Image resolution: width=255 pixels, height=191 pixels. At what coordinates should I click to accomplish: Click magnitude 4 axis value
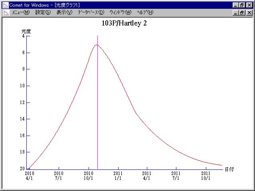[x=24, y=36]
